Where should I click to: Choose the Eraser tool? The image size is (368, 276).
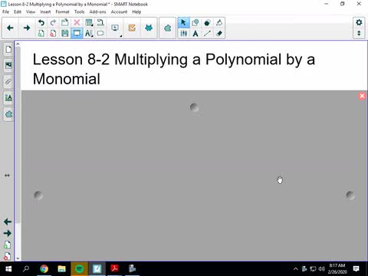219,34
